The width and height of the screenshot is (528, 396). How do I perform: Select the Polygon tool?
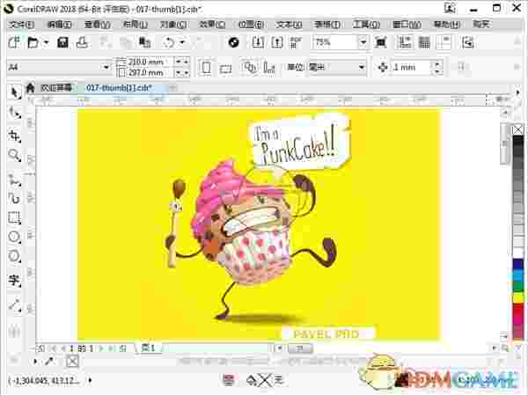coord(14,257)
